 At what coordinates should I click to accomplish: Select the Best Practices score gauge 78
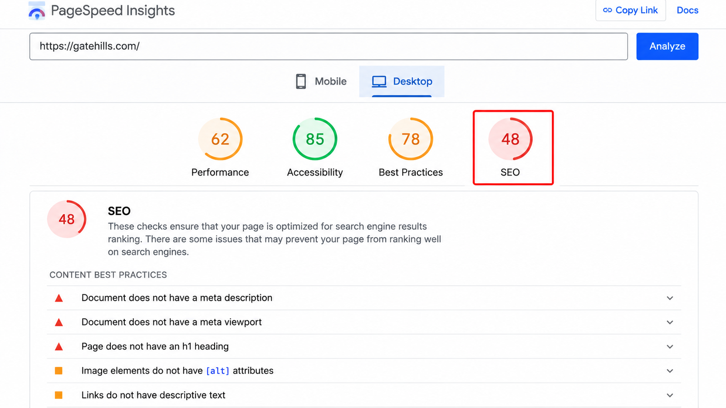[x=411, y=139]
